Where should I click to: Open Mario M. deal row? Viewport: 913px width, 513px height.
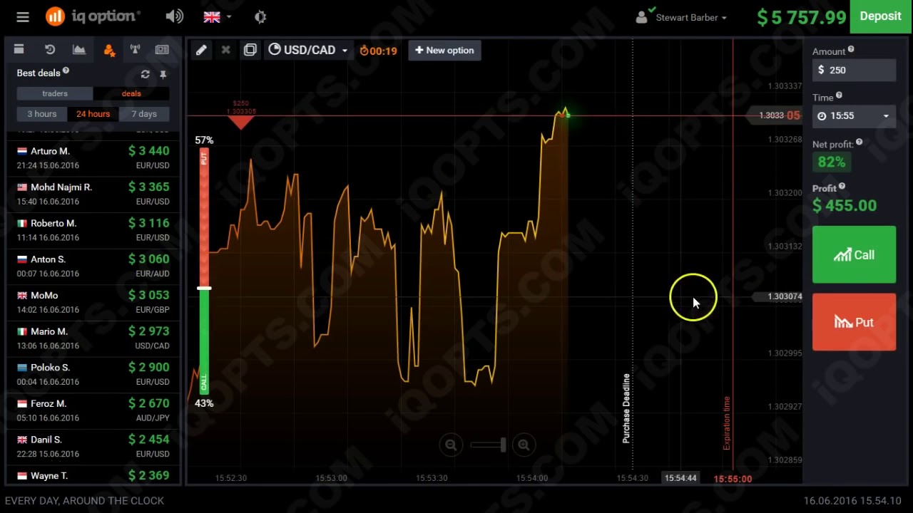pyautogui.click(x=93, y=338)
